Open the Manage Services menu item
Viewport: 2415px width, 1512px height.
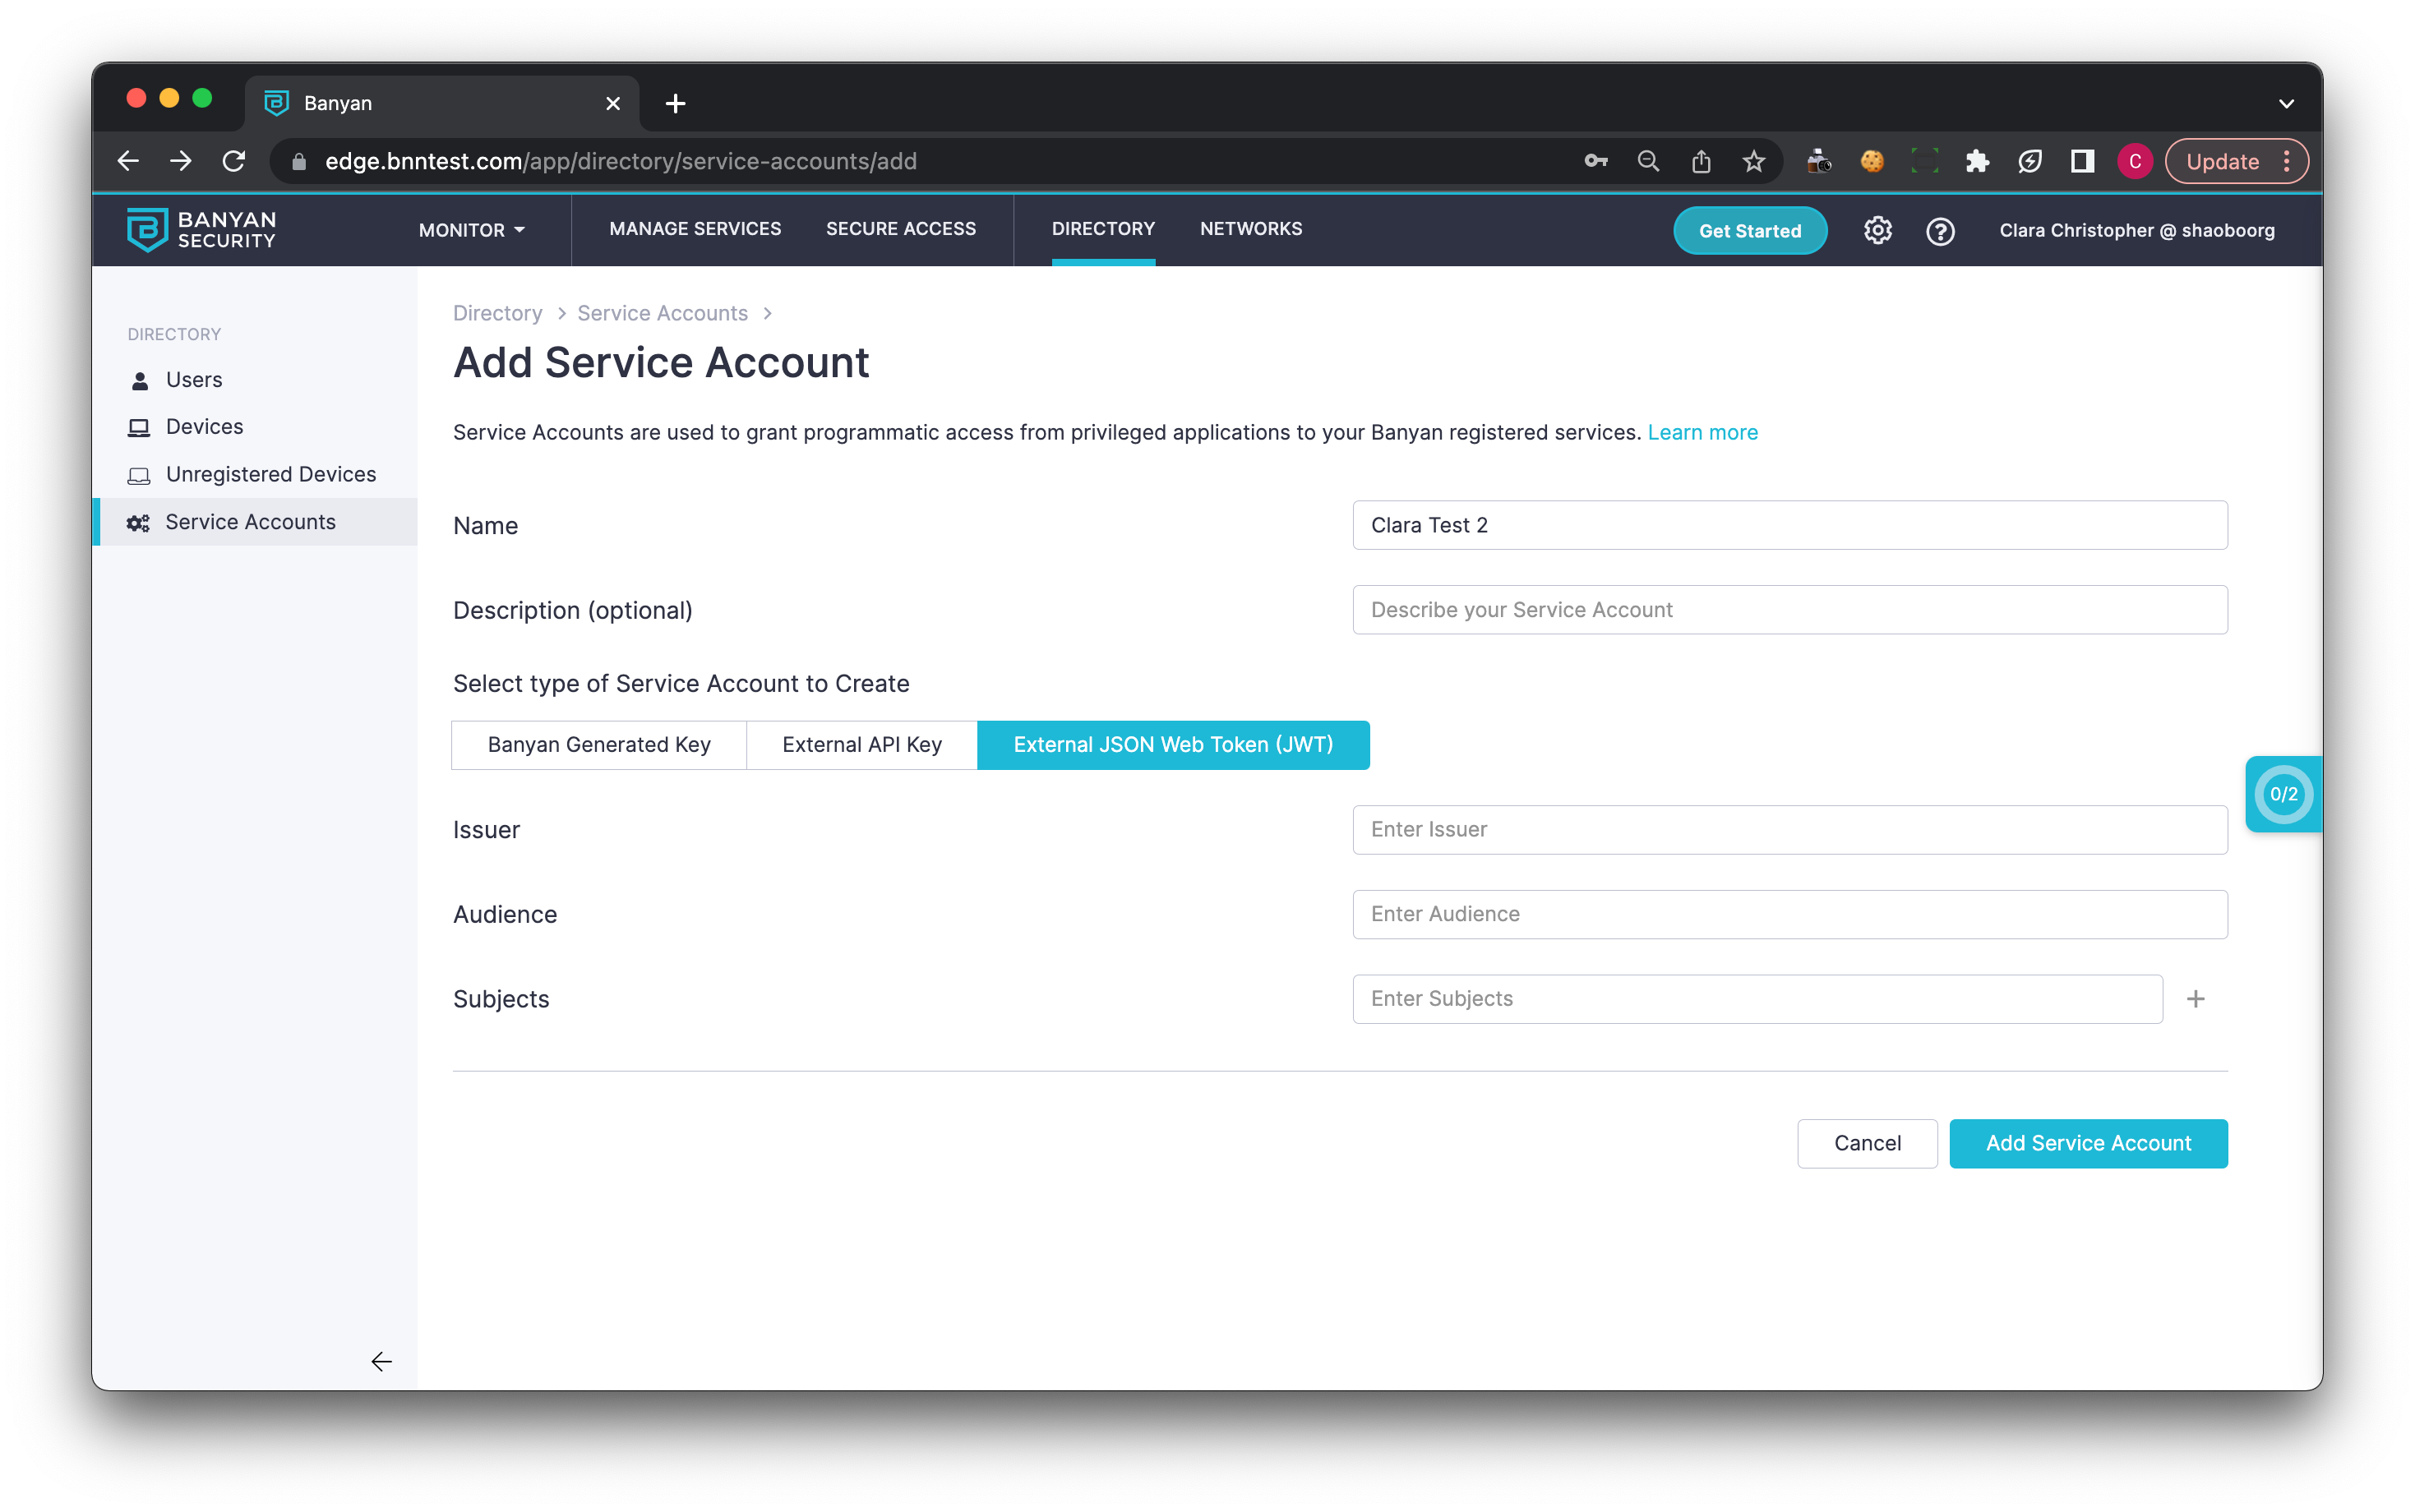click(695, 229)
